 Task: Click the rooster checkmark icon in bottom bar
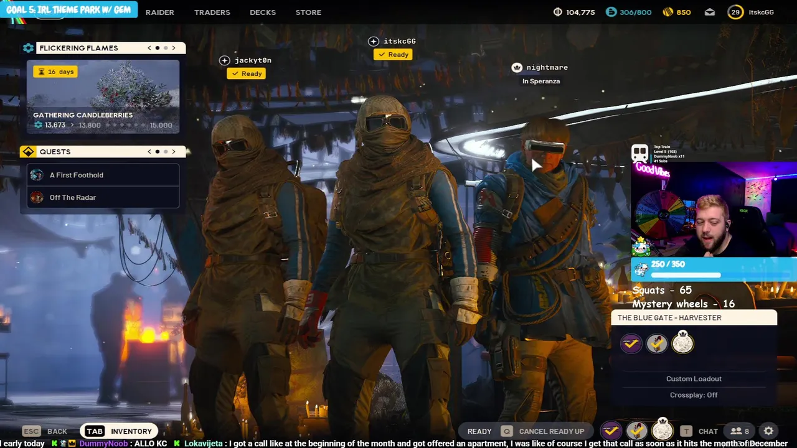pos(636,431)
